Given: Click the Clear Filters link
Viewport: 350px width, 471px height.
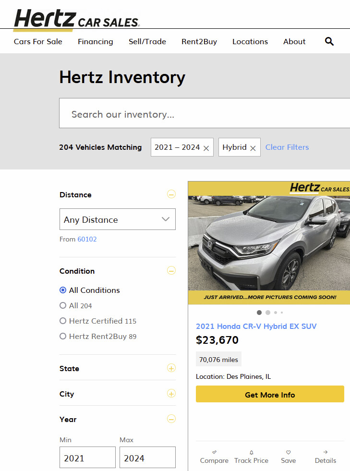Looking at the screenshot, I should click(287, 147).
